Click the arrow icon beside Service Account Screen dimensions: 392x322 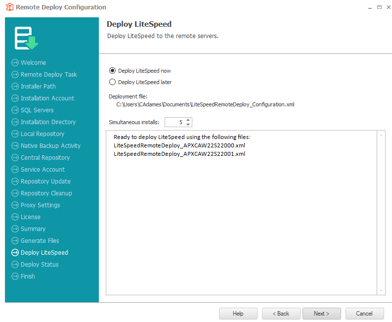15,169
